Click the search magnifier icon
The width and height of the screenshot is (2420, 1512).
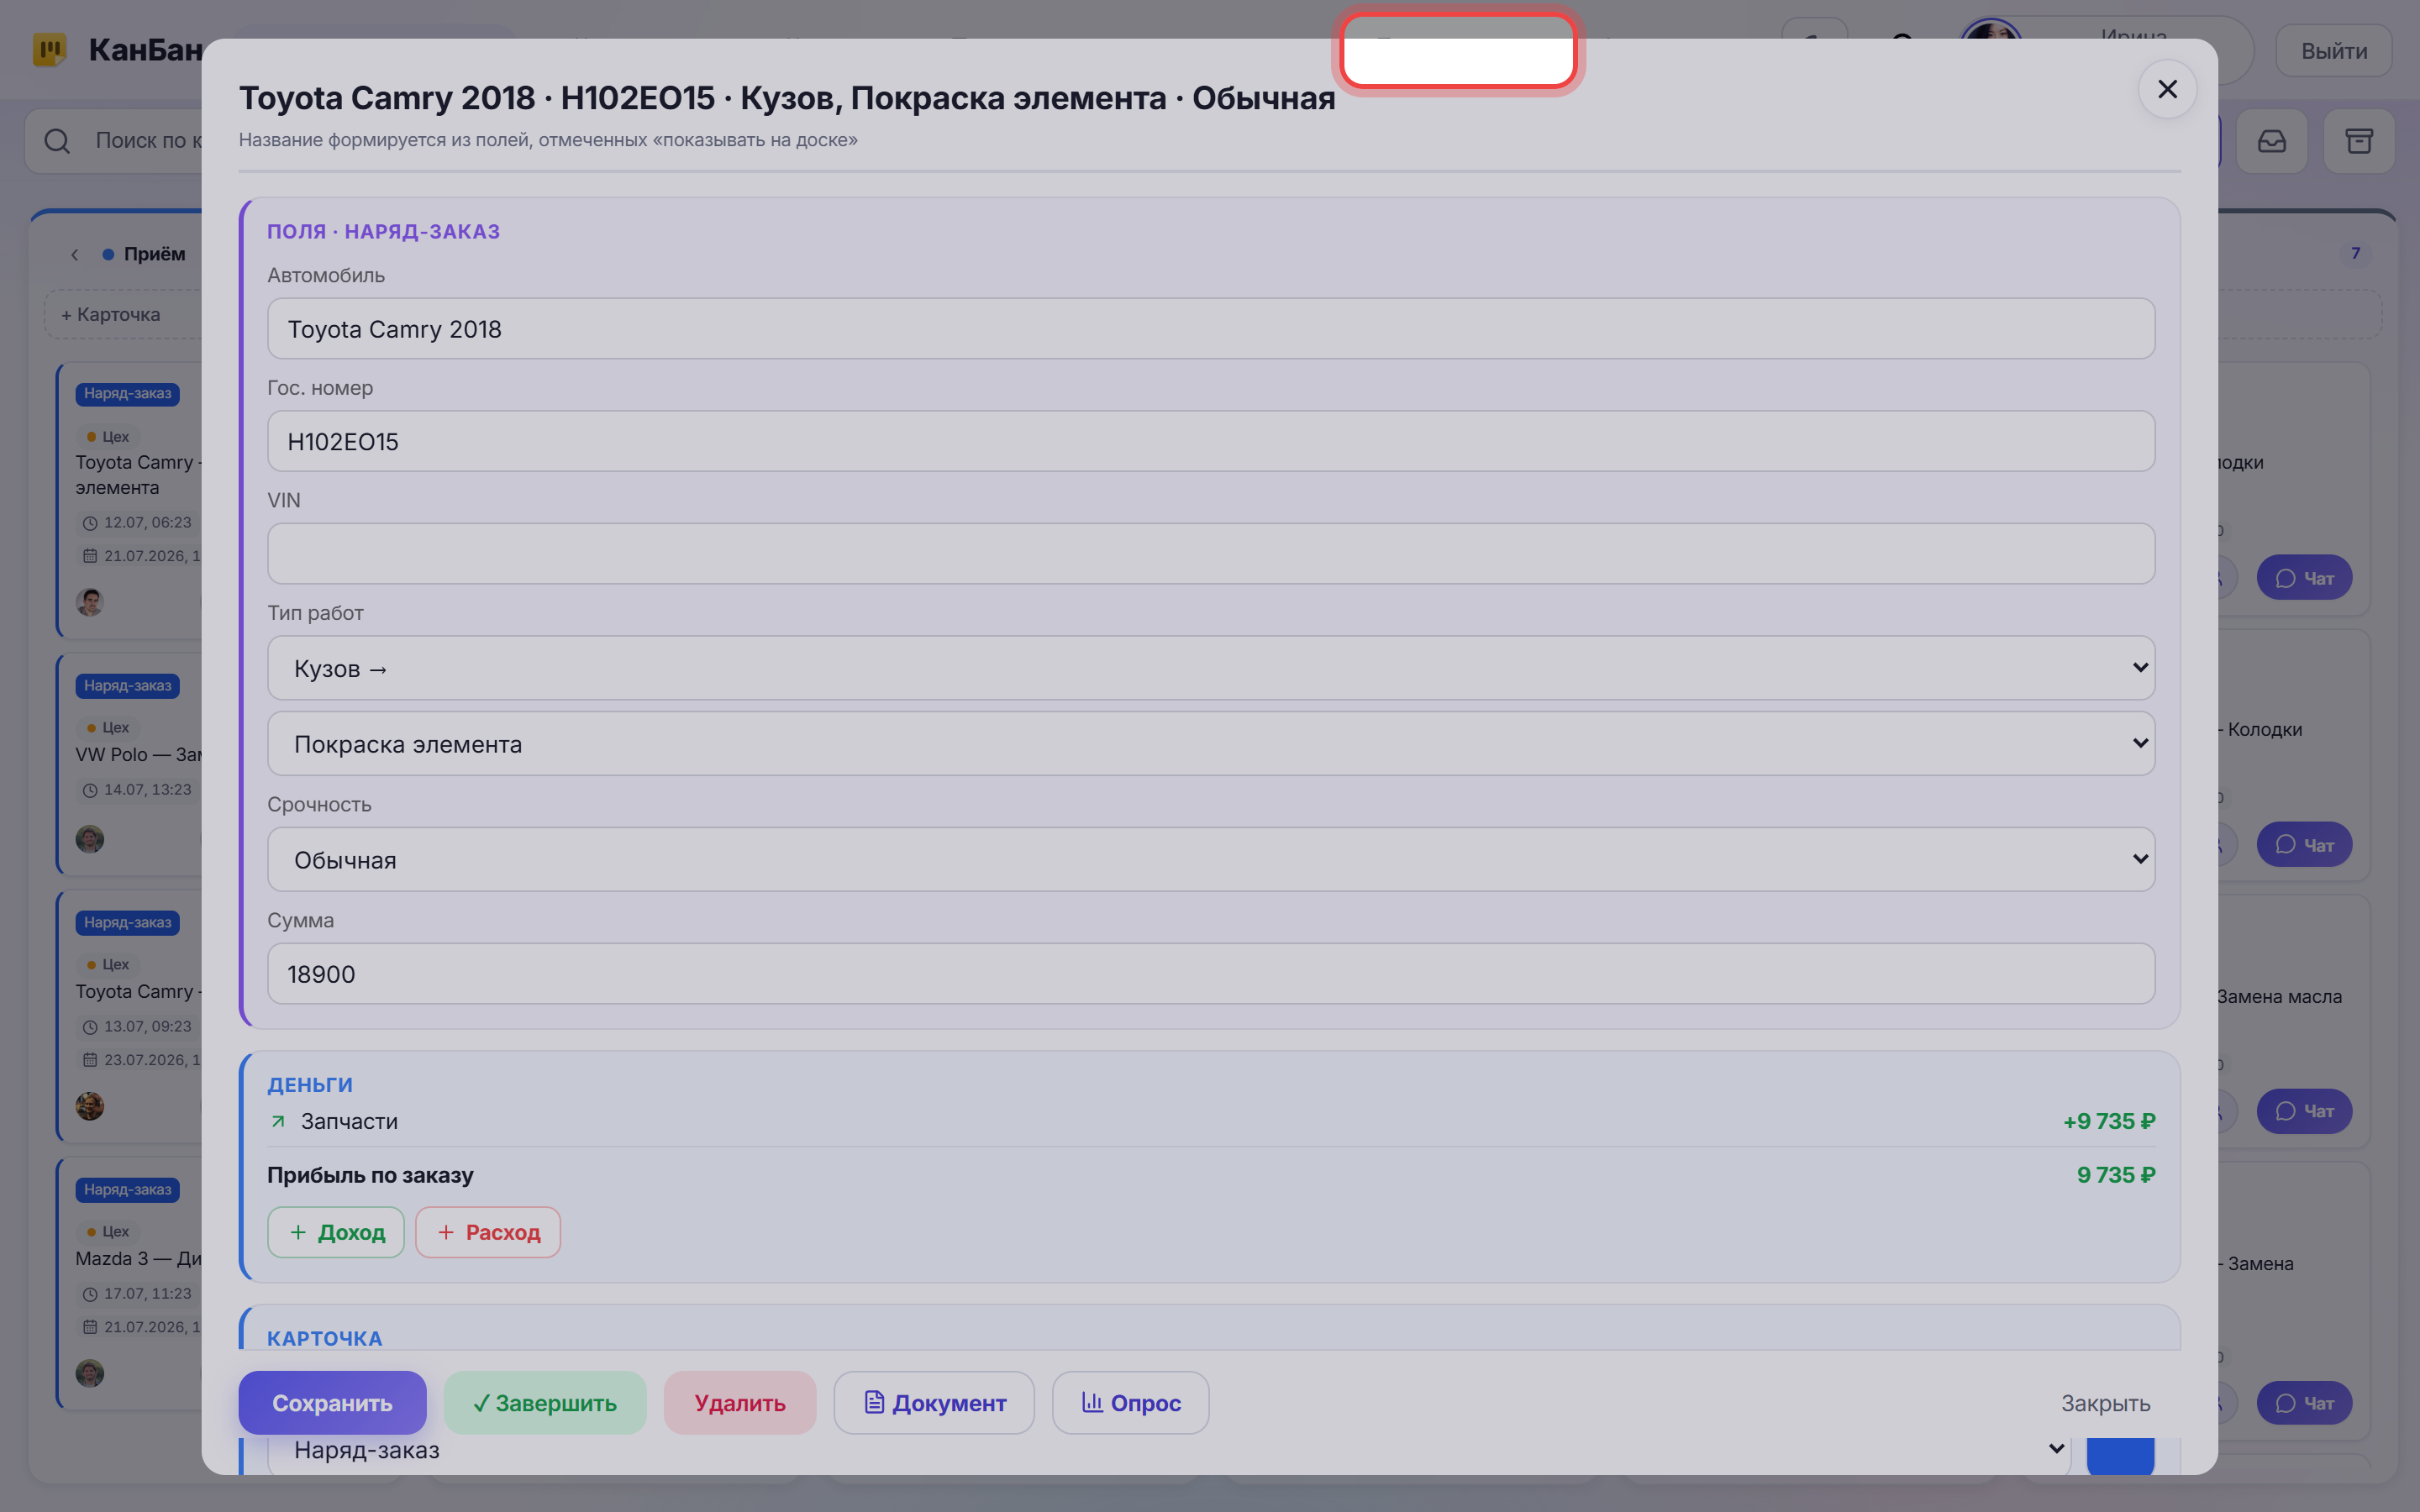57,141
